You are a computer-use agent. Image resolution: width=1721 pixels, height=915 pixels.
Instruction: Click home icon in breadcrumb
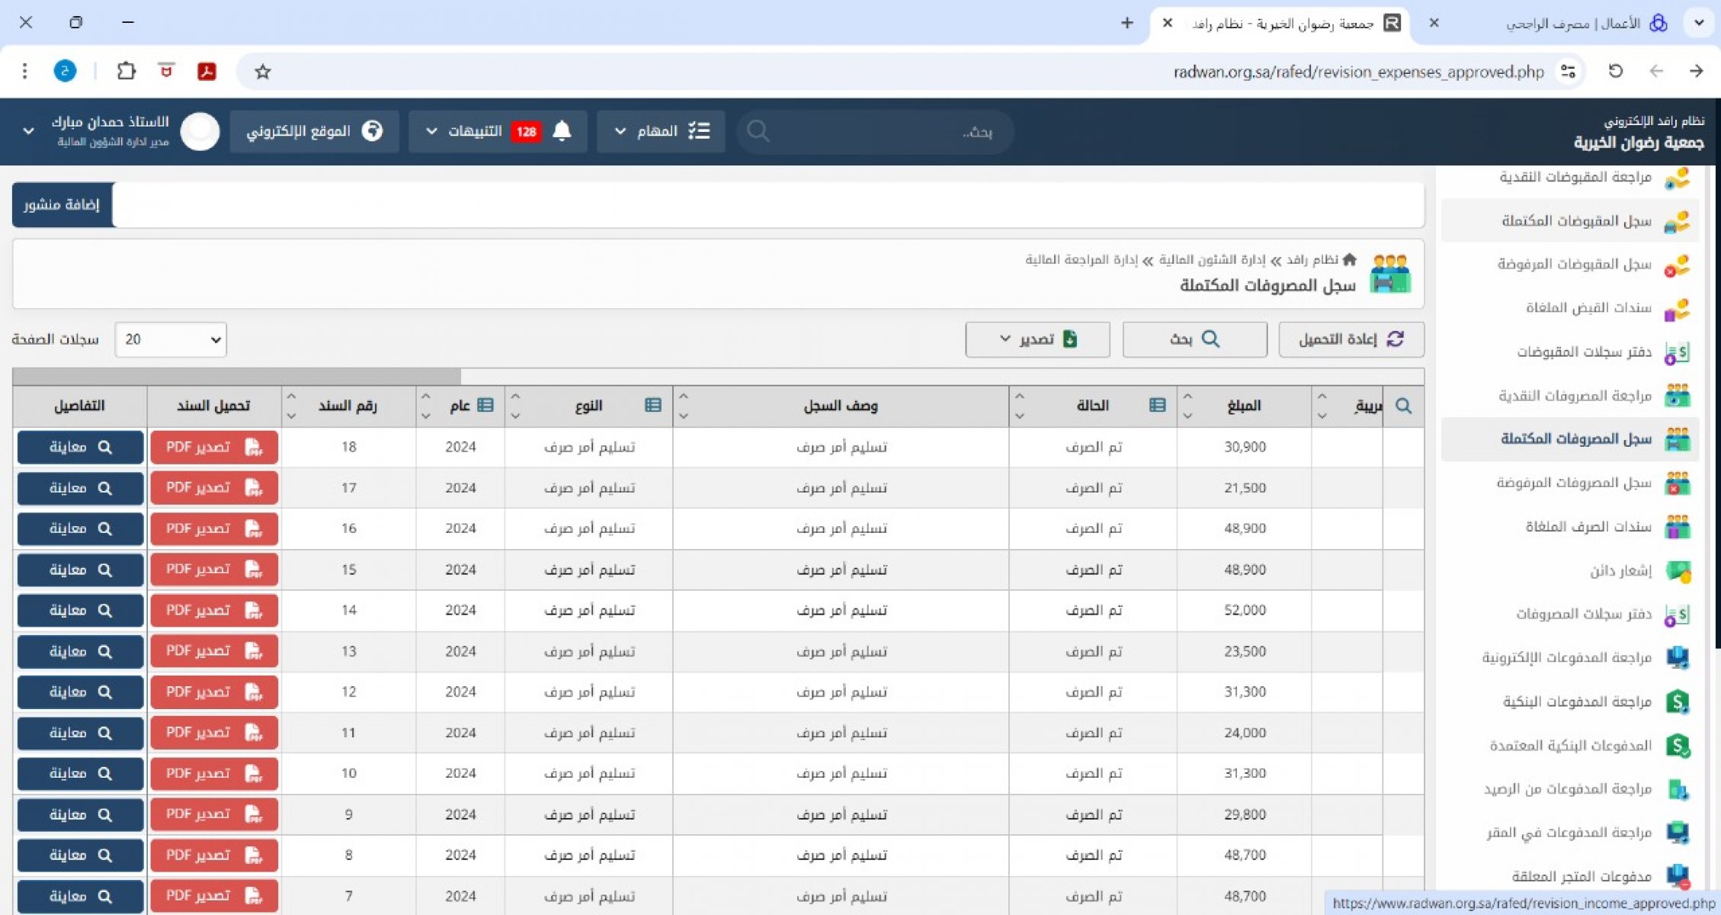[1349, 259]
